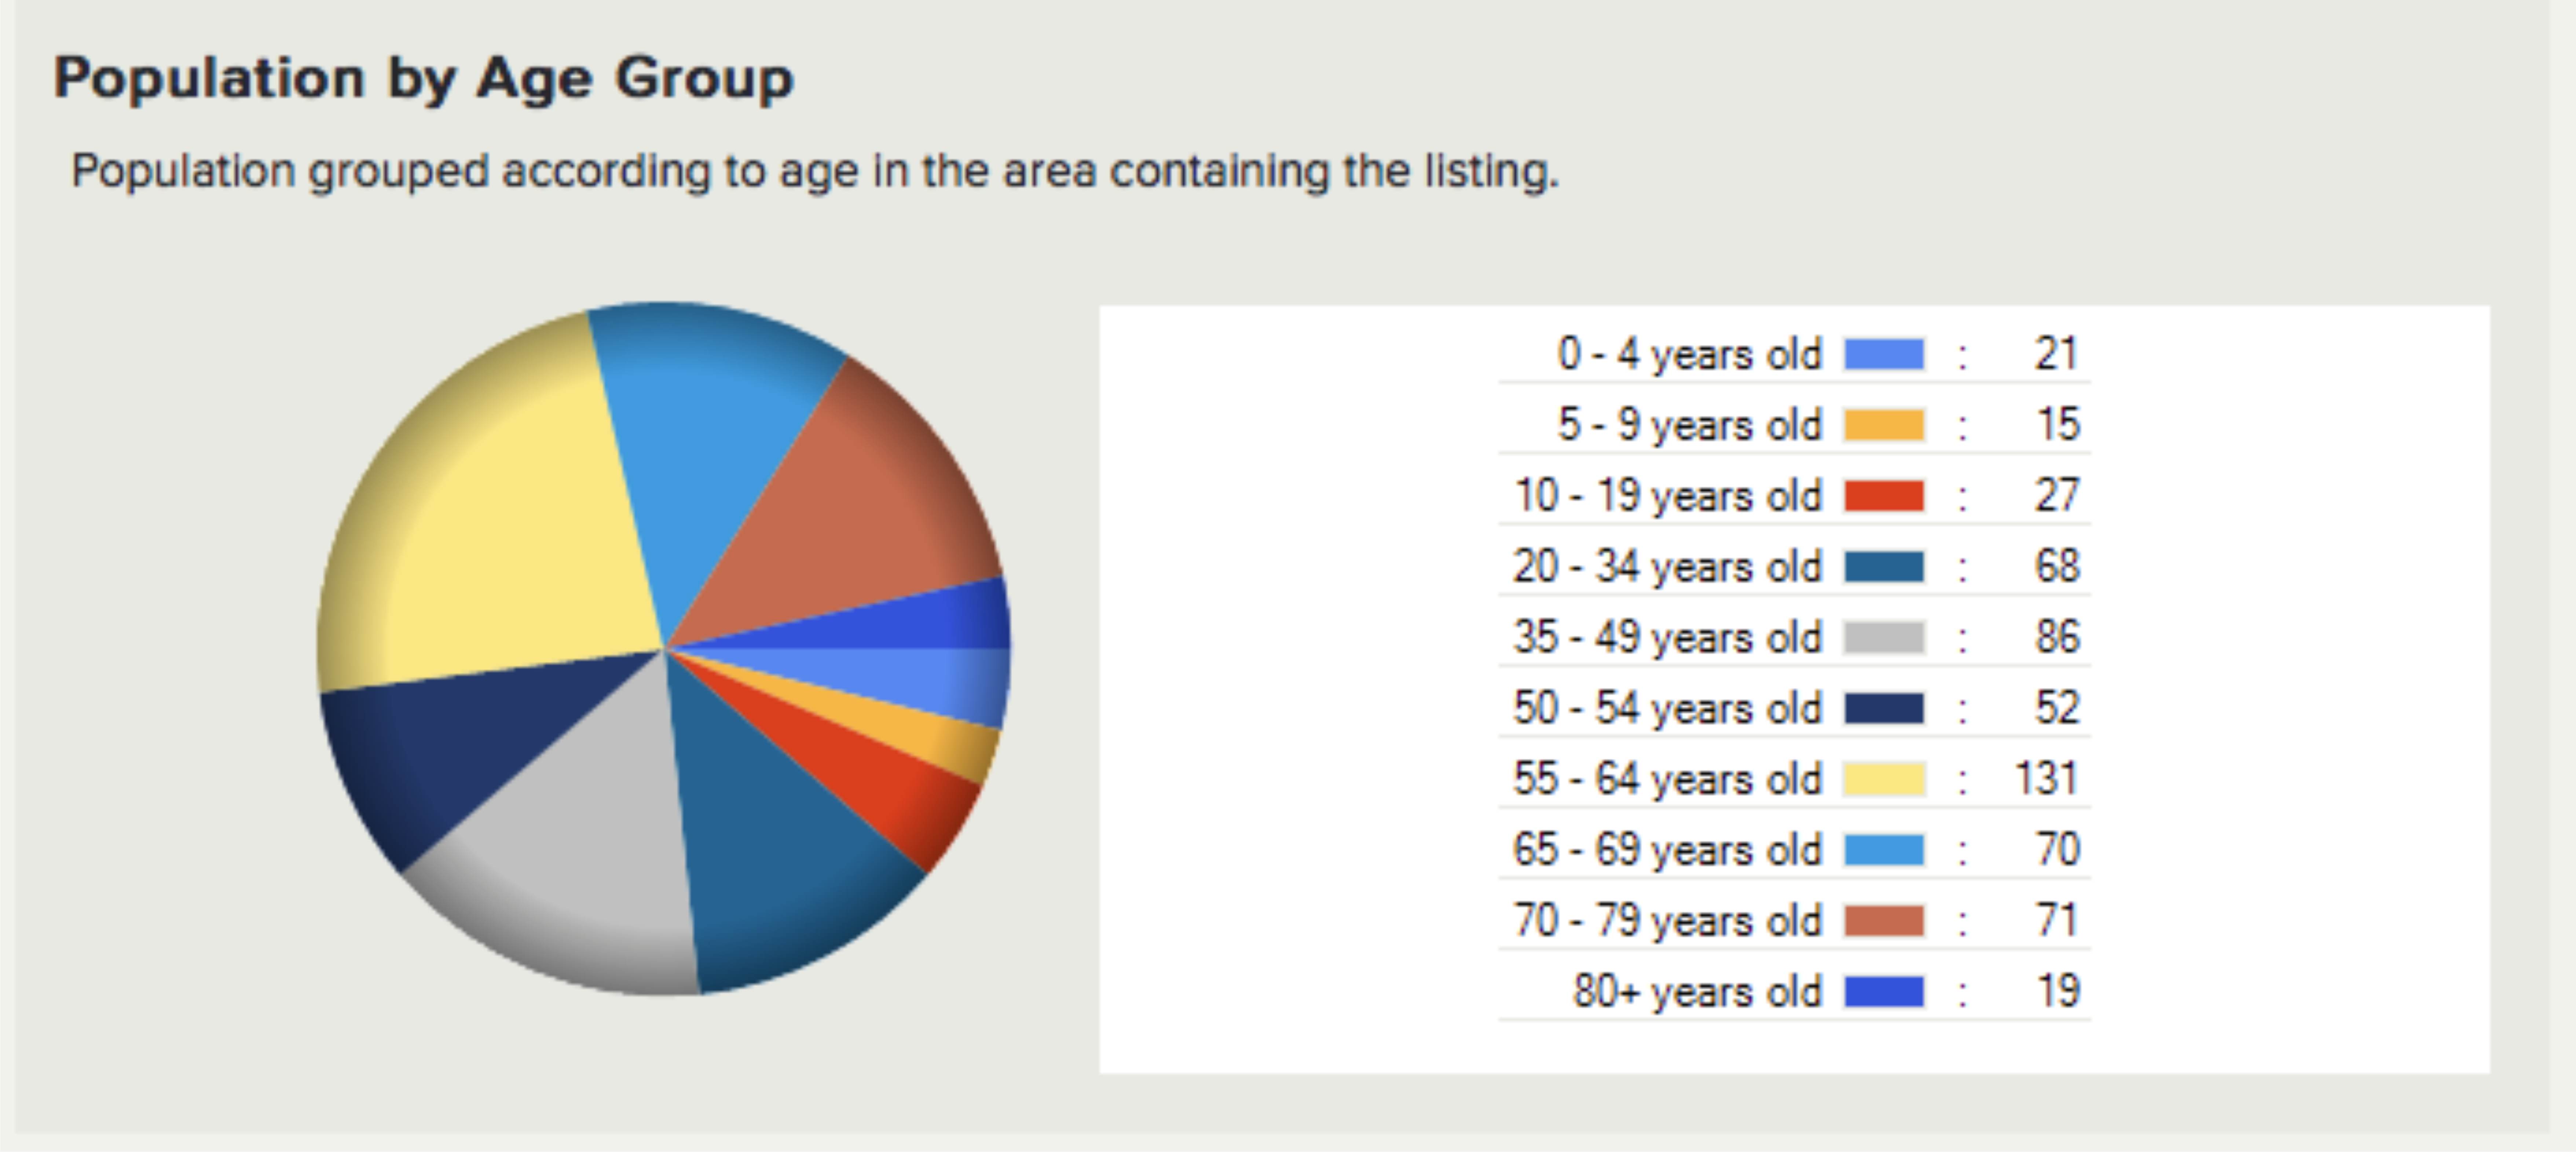Click the gray legend swatch for 35 - 49 years
The image size is (2576, 1152).
[1884, 637]
